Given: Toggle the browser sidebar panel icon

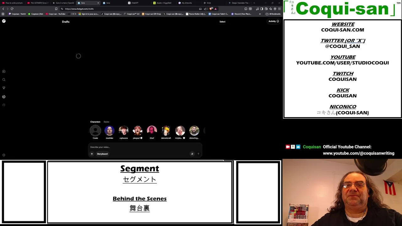Looking at the screenshot, I should point(262,9).
